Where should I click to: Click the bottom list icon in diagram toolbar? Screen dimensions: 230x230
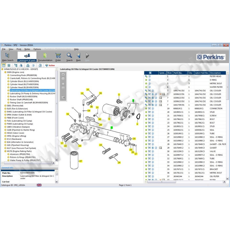click(x=63, y=98)
